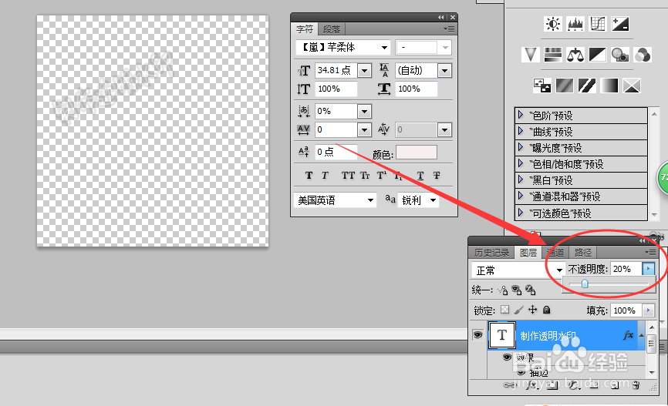Screen dimensions: 668x406
Task: Switch to the 段落 tab
Action: [x=332, y=29]
